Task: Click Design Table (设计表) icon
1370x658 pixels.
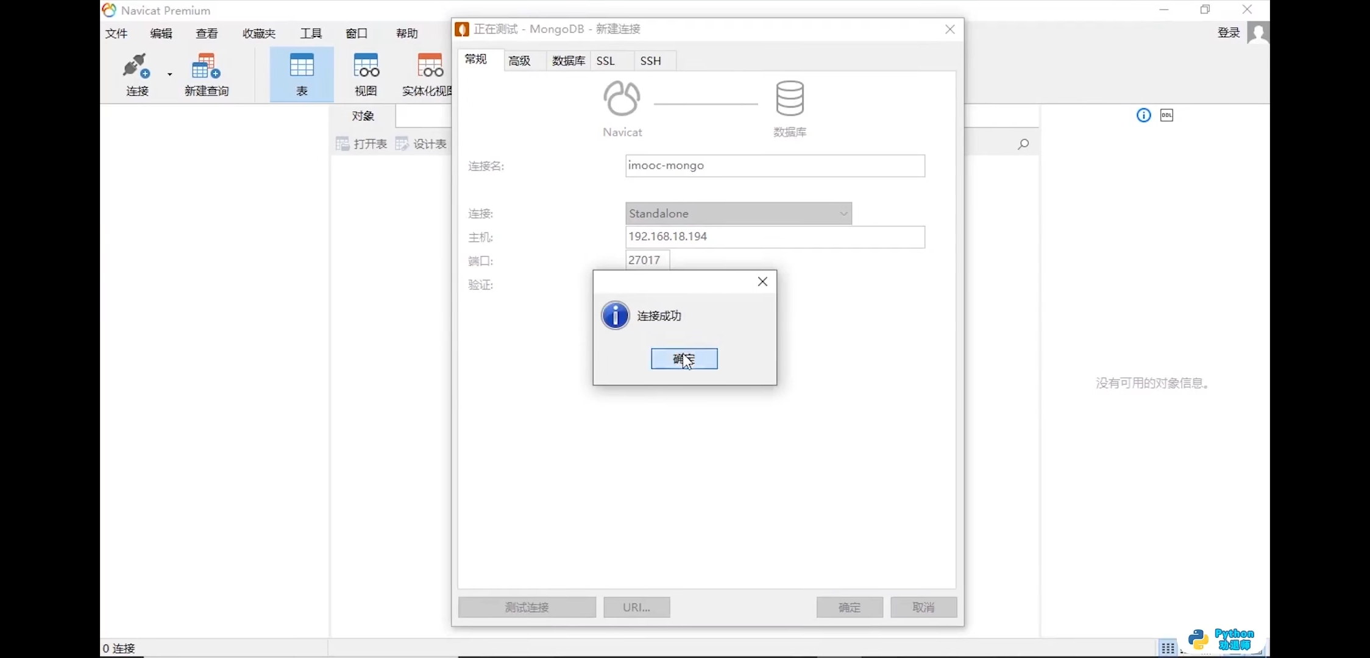Action: coord(421,144)
